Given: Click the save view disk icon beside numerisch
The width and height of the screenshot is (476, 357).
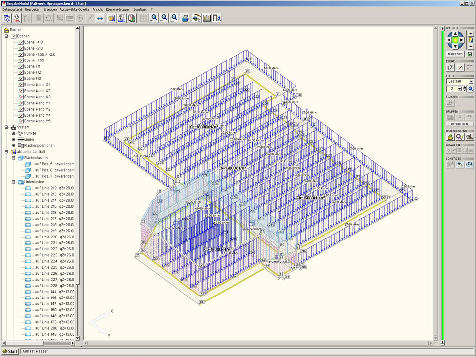Looking at the screenshot, I should (470, 54).
